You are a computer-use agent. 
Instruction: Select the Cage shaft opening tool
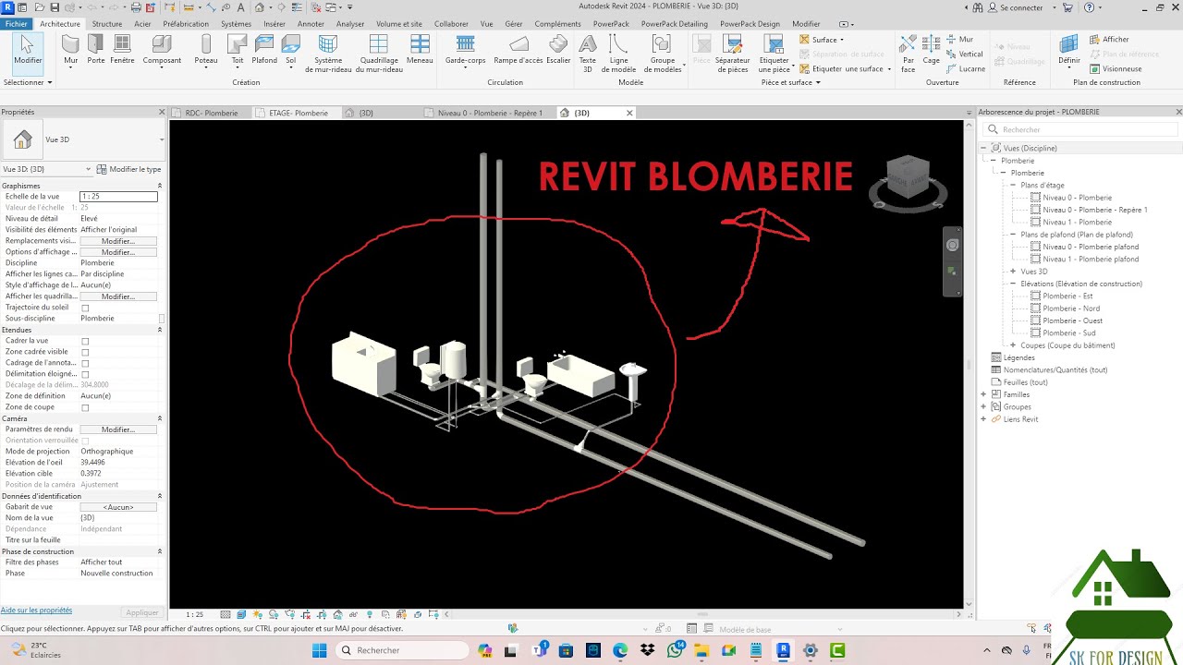click(x=932, y=49)
